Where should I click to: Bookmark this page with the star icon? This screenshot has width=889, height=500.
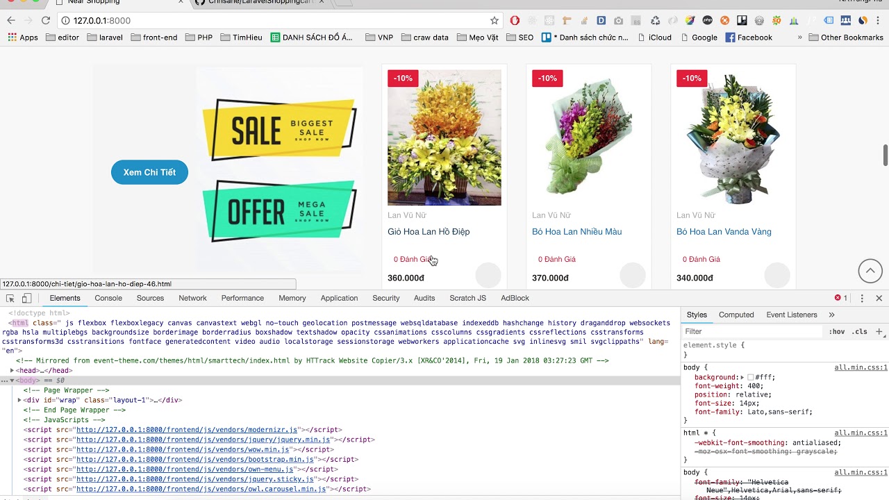click(x=495, y=21)
